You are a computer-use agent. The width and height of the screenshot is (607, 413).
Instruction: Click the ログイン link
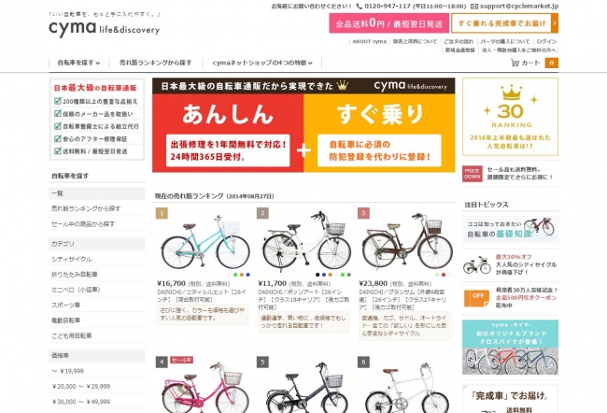tap(546, 41)
